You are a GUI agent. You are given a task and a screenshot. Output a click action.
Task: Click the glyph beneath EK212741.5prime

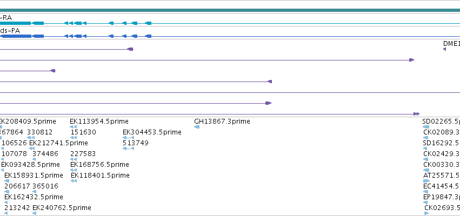click(32, 148)
